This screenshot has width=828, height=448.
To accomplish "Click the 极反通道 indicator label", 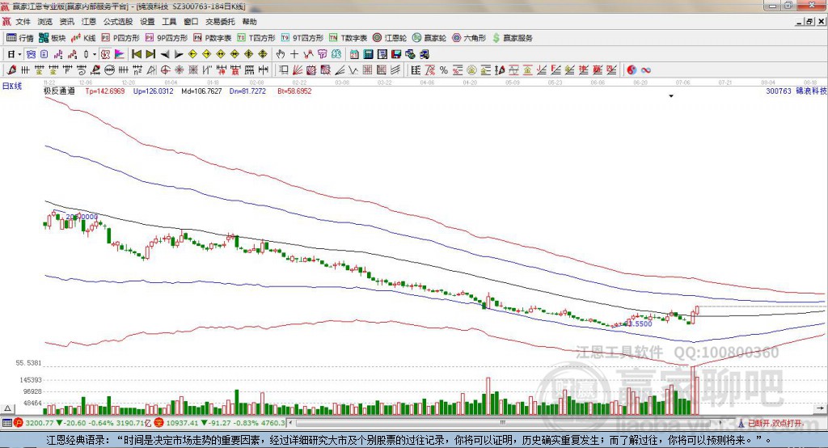I will 59,91.
